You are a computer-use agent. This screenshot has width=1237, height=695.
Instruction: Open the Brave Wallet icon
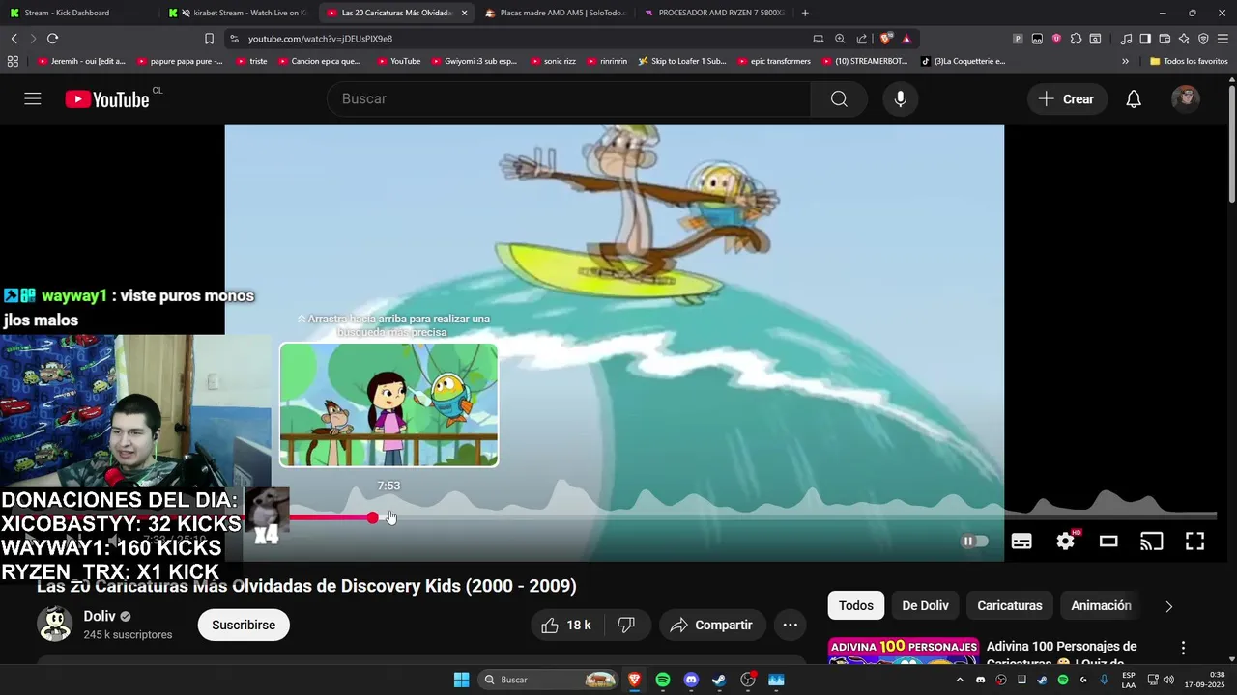(1165, 39)
